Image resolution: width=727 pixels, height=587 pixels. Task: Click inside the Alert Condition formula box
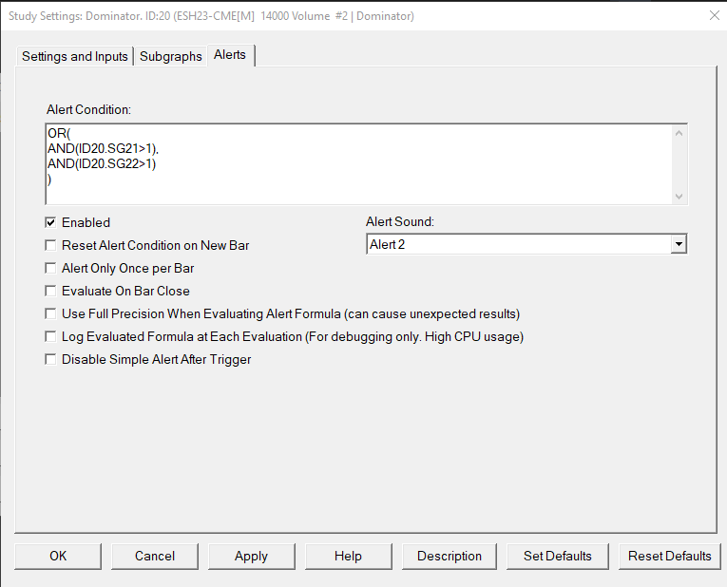(x=359, y=163)
